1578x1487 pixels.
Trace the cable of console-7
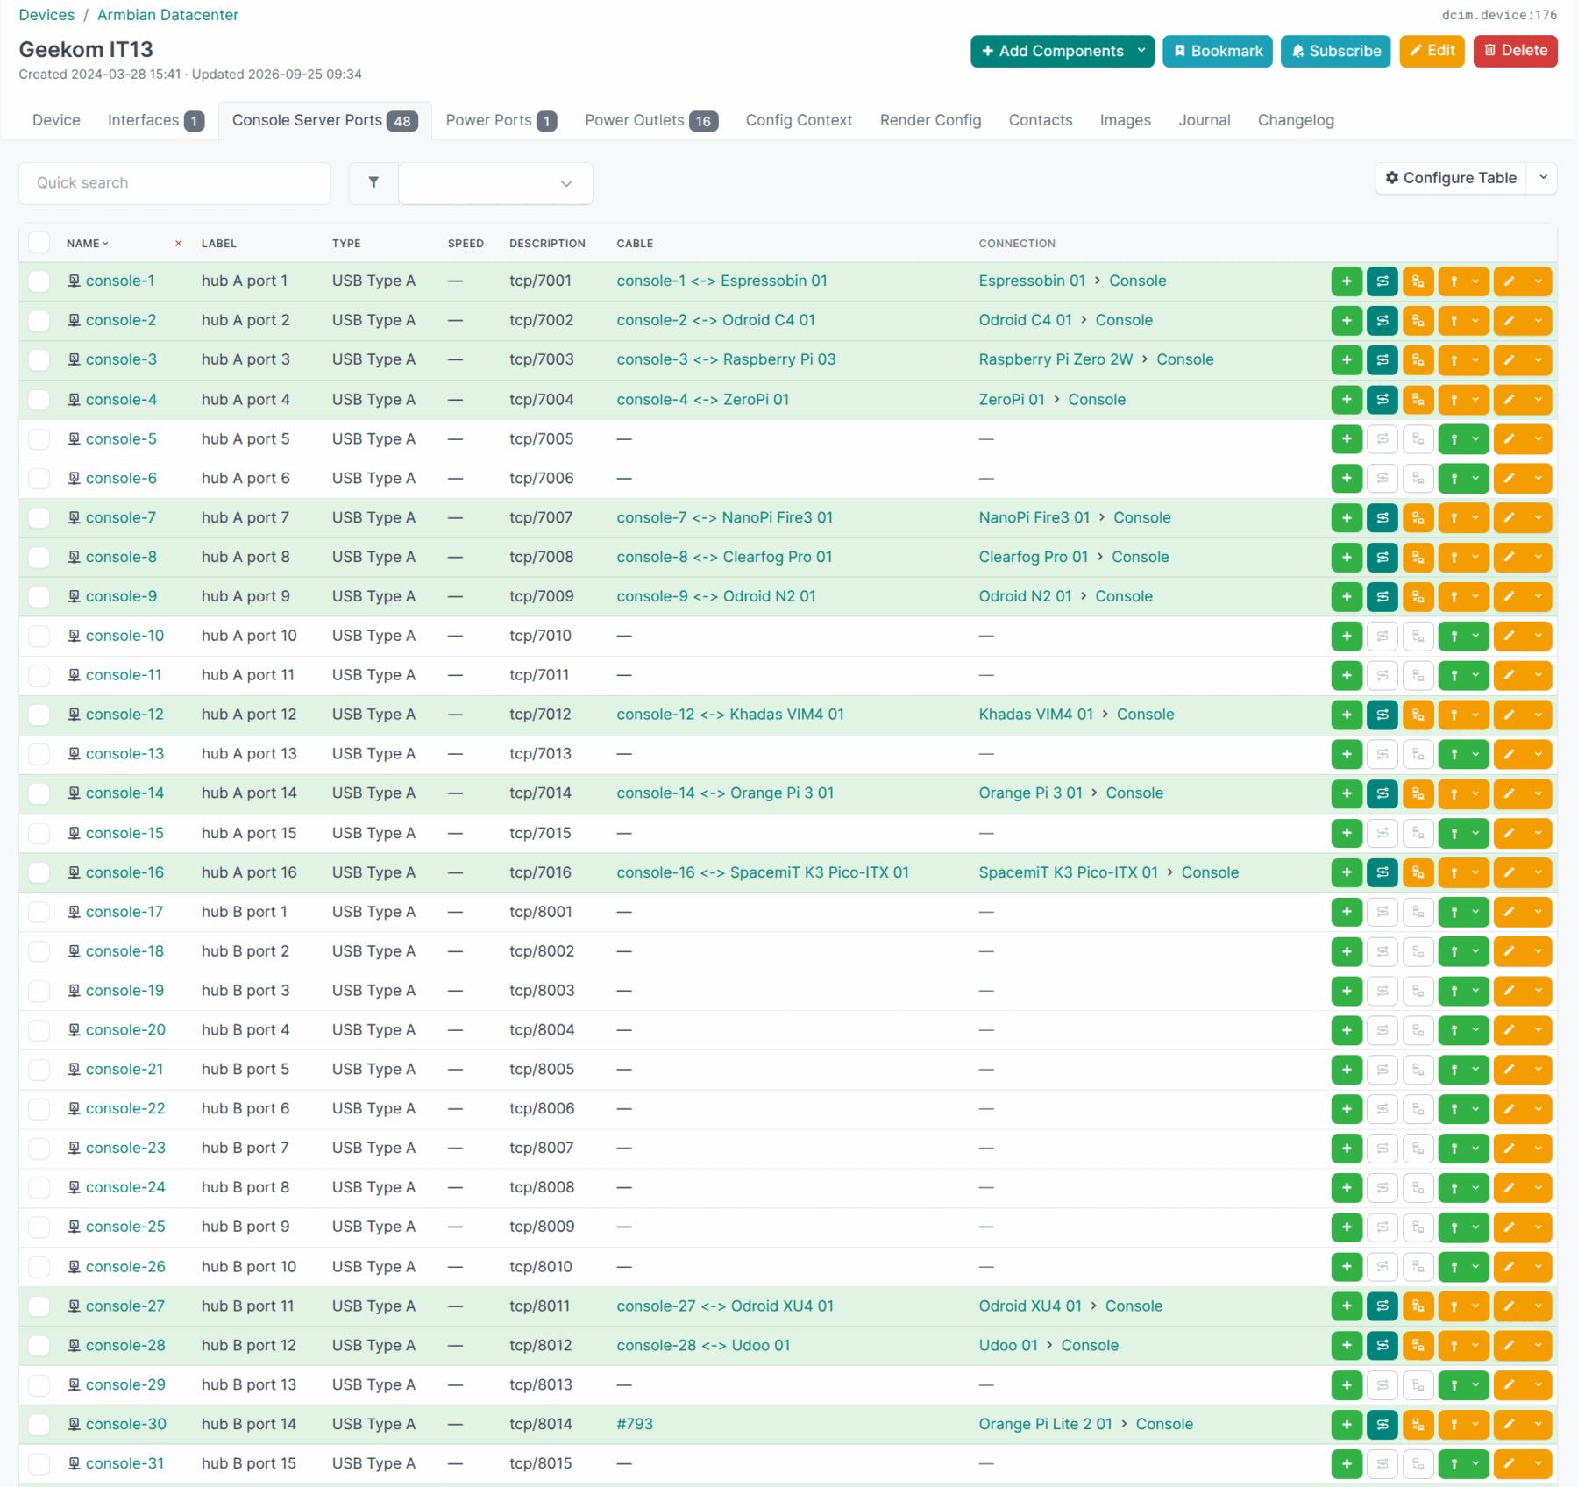1383,518
